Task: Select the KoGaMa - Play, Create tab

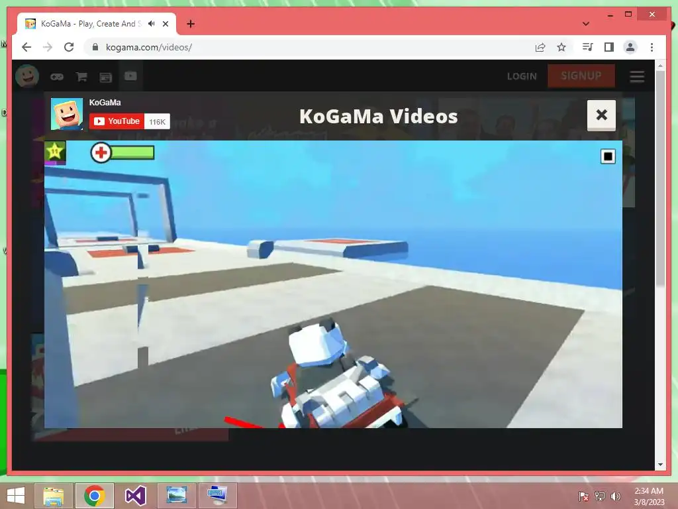Action: [x=96, y=24]
